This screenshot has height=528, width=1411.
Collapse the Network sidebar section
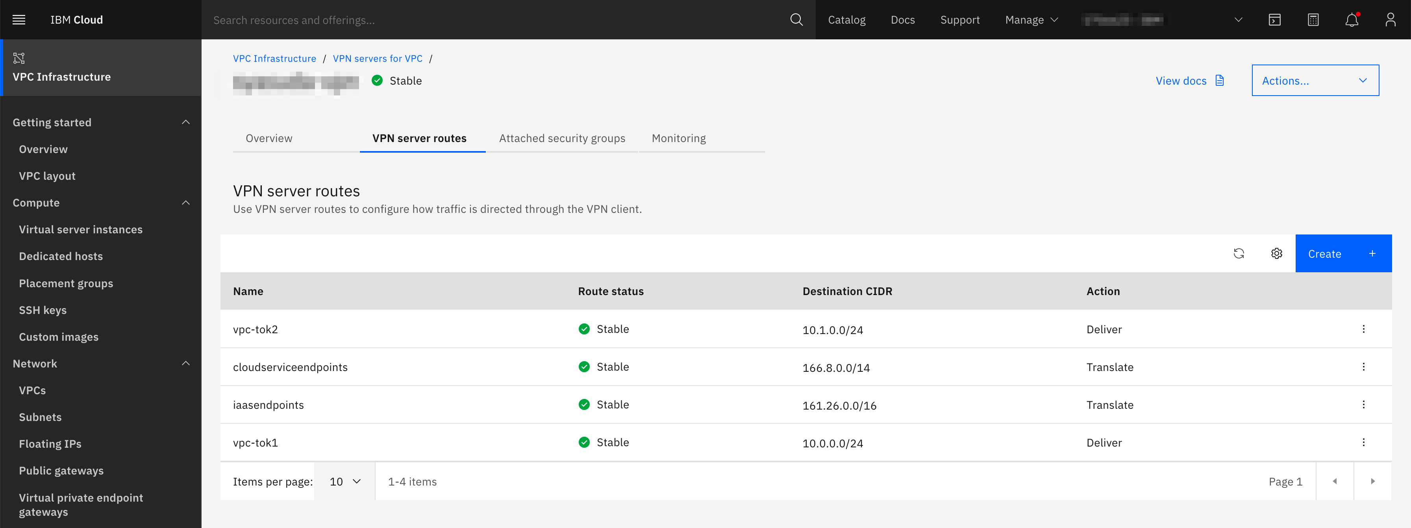[x=186, y=363]
